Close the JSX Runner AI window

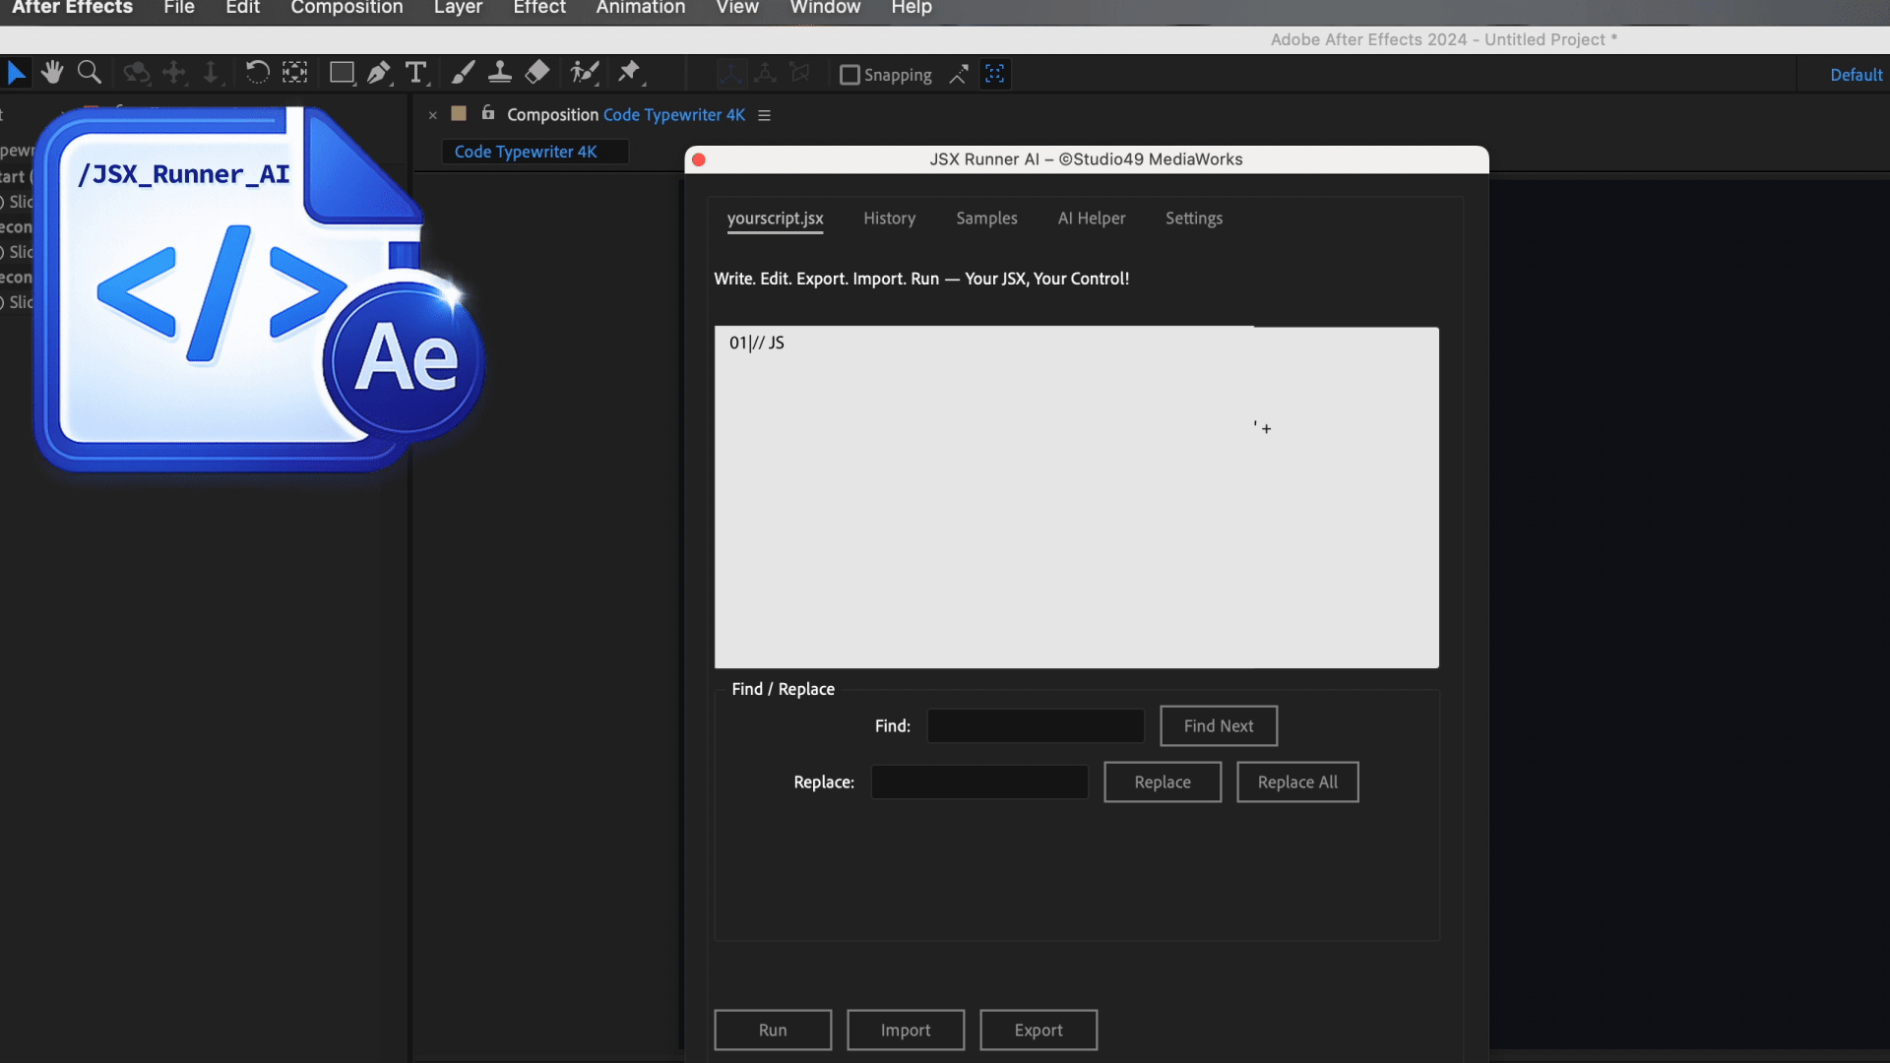pyautogui.click(x=699, y=159)
